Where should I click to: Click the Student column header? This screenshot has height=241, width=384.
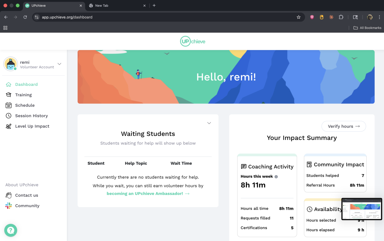96,163
